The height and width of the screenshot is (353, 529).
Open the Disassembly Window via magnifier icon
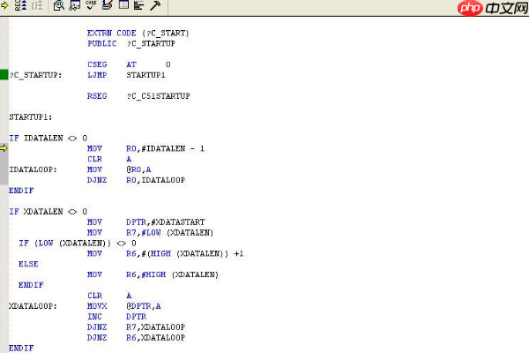point(59,5)
